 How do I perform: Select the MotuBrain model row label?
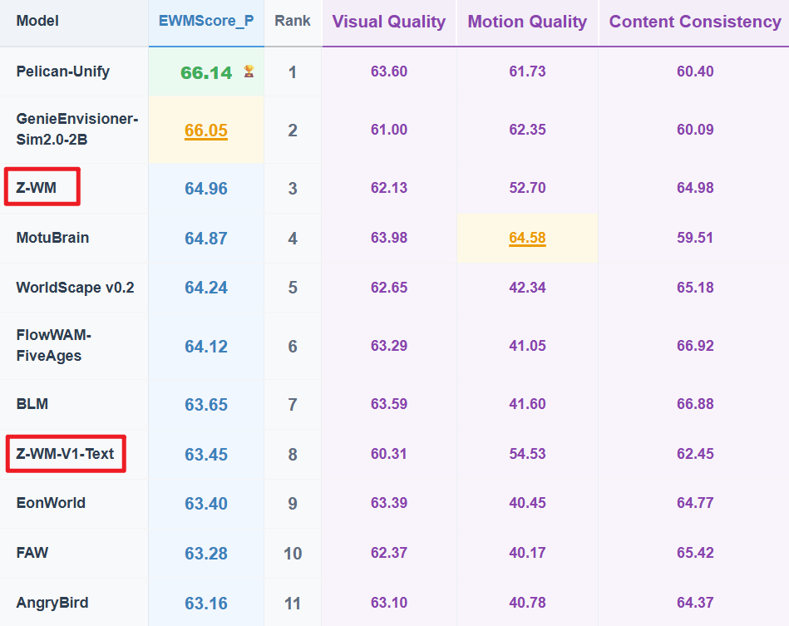click(x=52, y=238)
